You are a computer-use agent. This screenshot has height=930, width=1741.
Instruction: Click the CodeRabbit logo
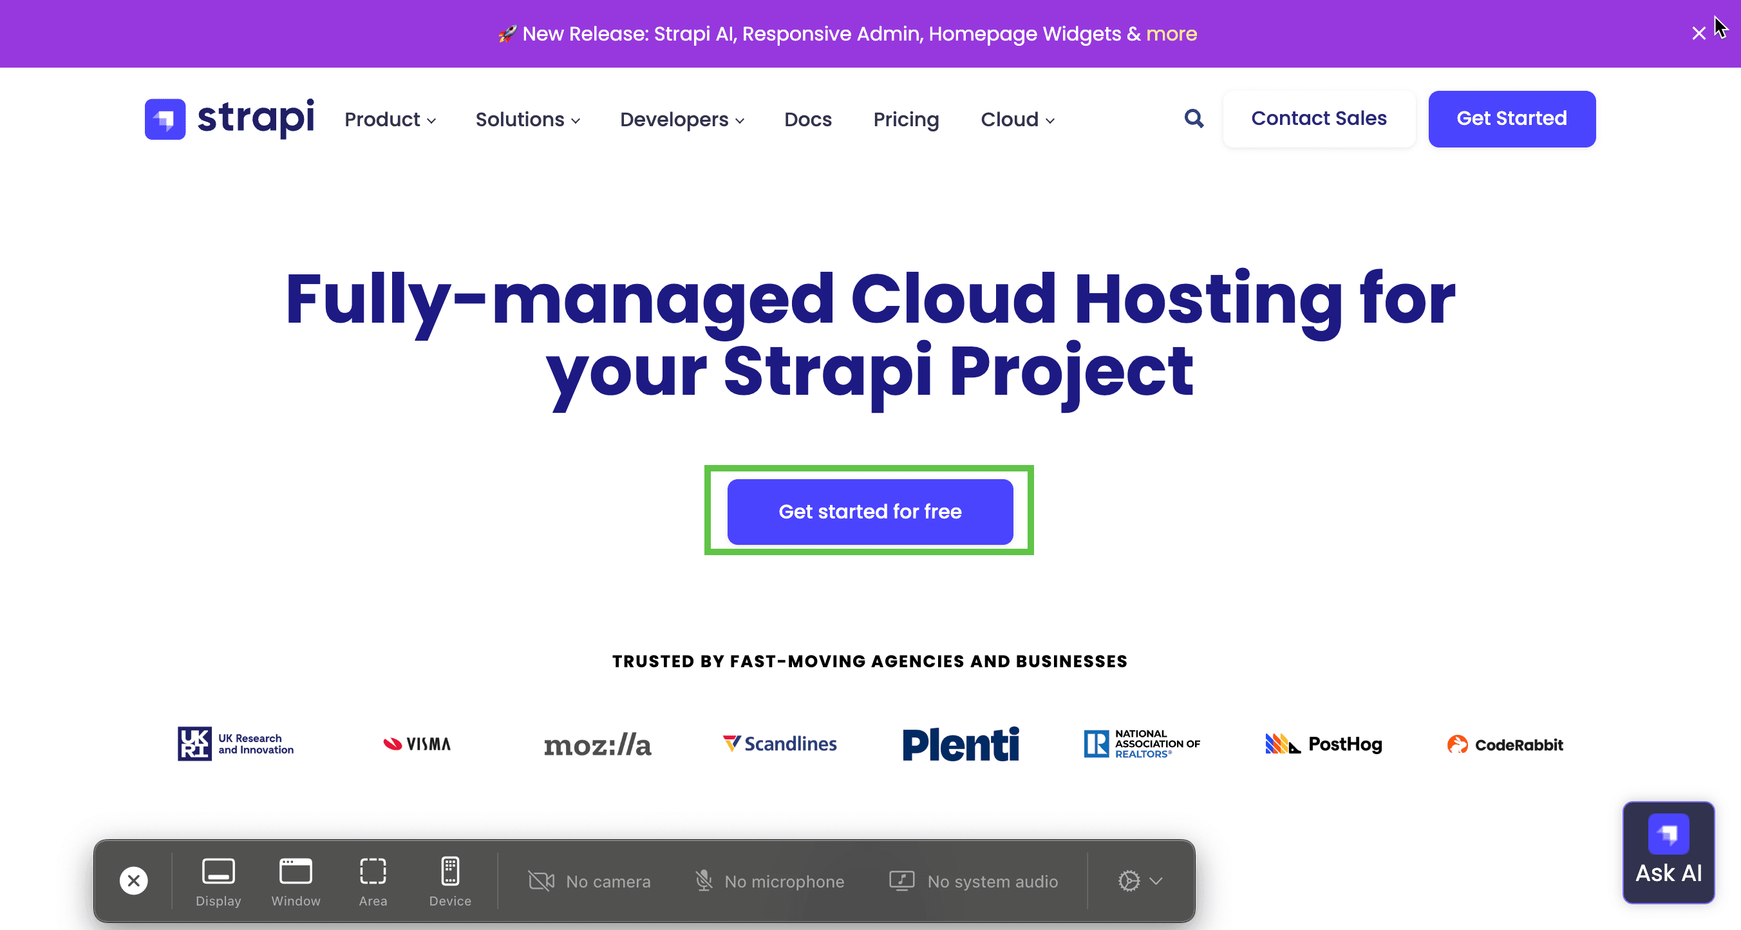1505,744
